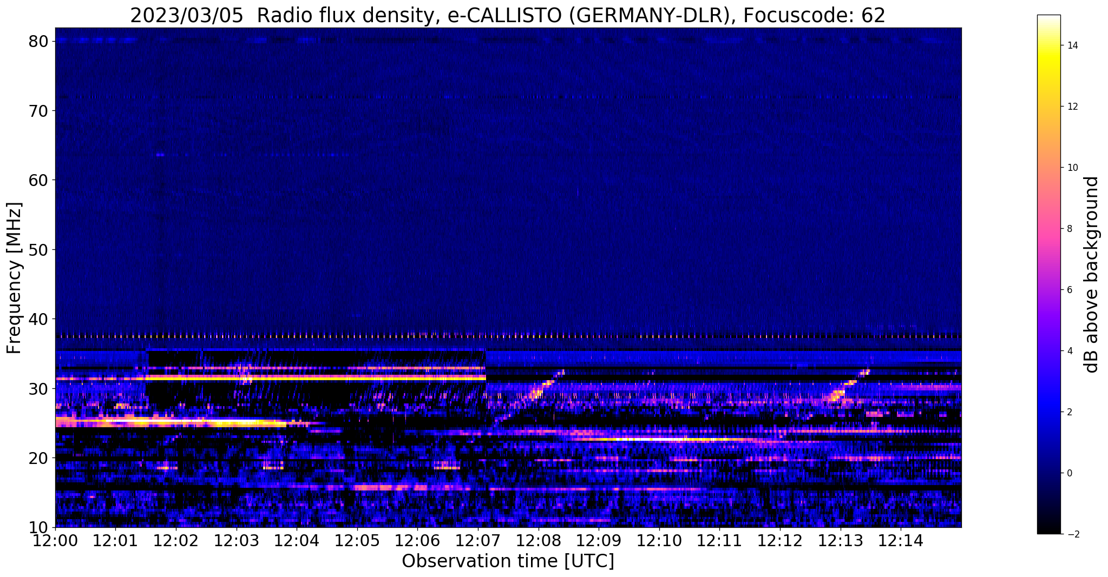
Task: Click the 12:01 time tick label
Action: (x=116, y=540)
